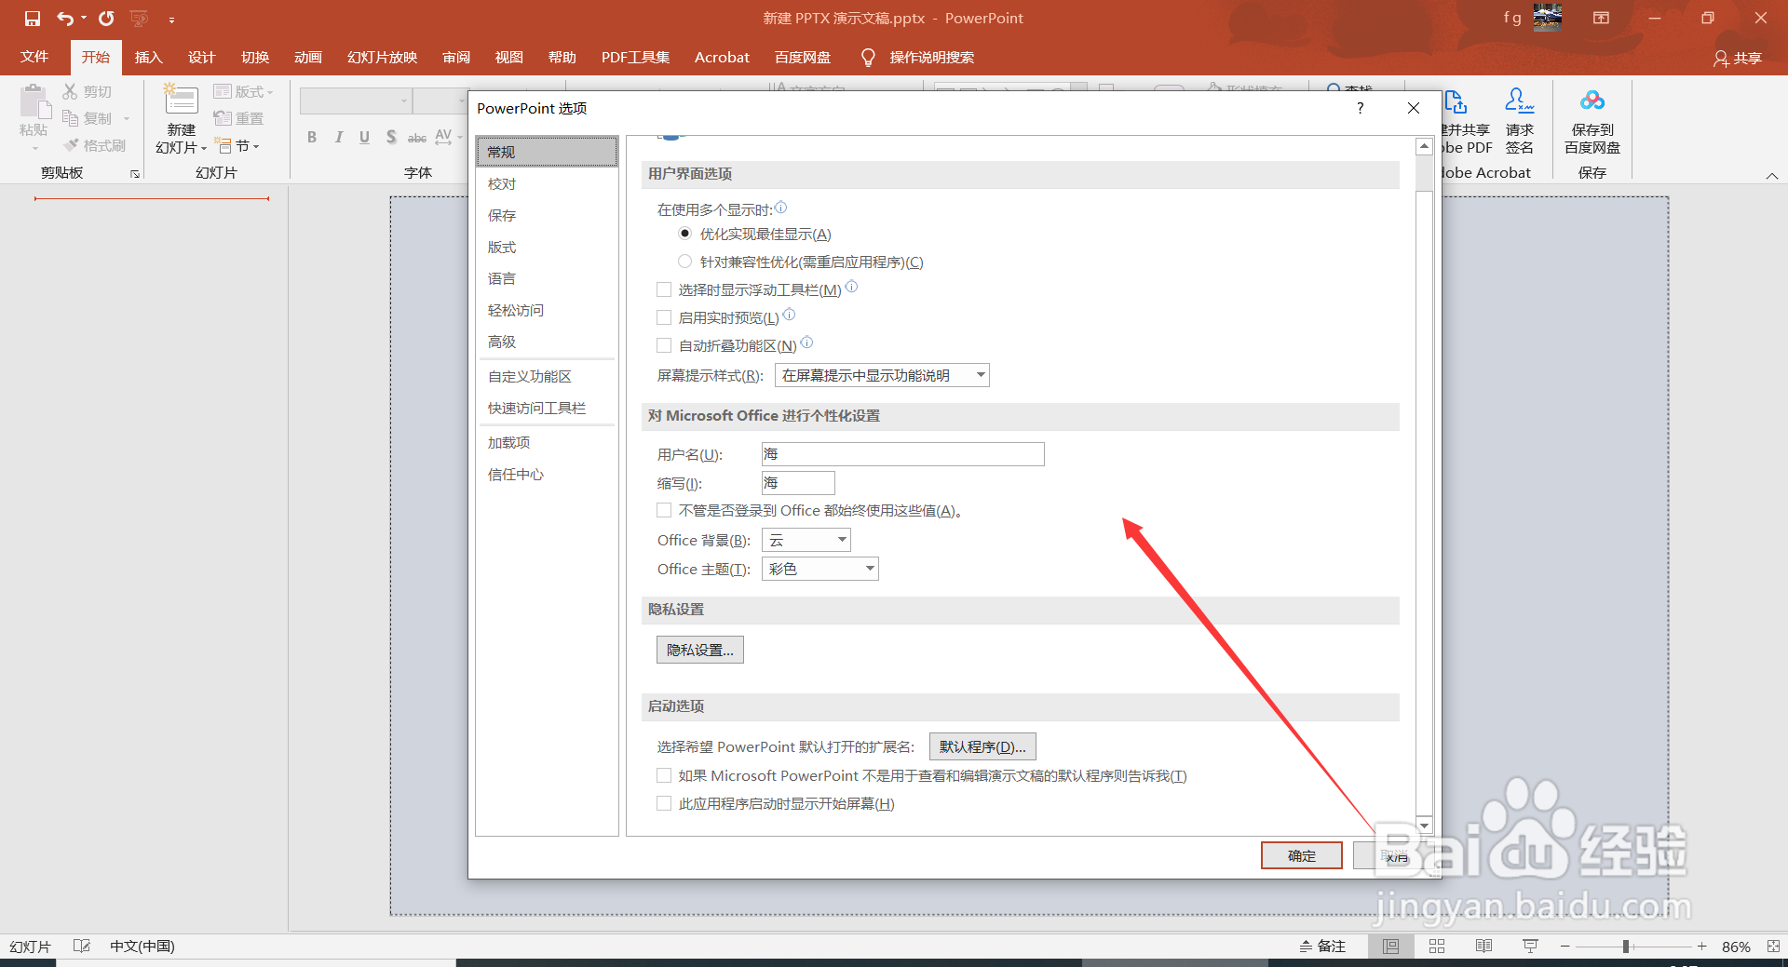Click Fit slide to window icon

pyautogui.click(x=1773, y=946)
